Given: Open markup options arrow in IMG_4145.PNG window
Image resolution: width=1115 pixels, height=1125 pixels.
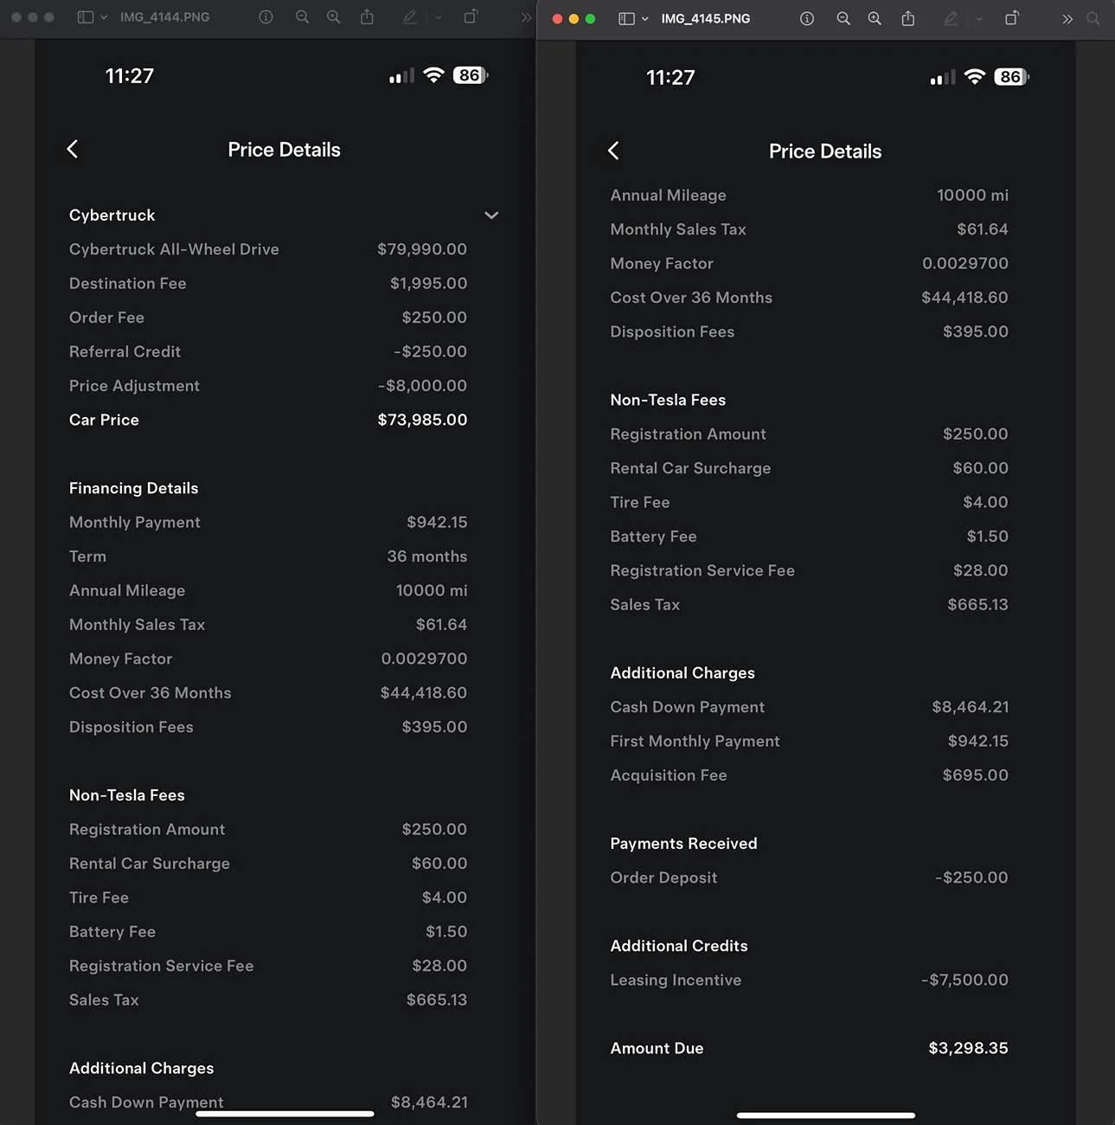Looking at the screenshot, I should (979, 18).
